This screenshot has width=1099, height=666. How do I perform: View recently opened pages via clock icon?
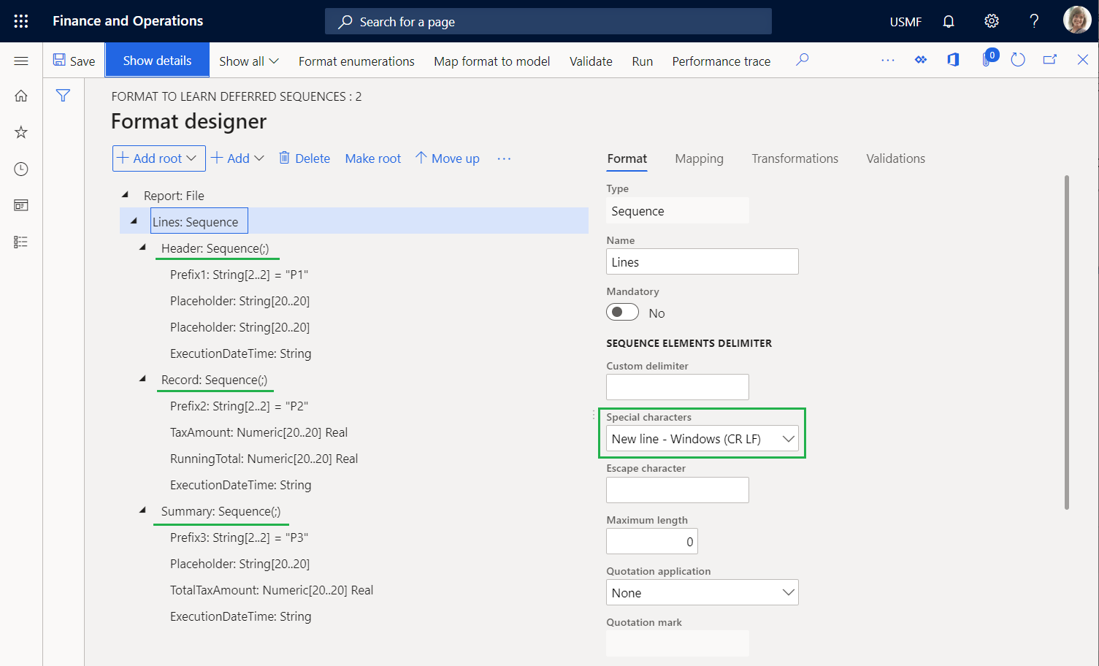[x=20, y=169]
